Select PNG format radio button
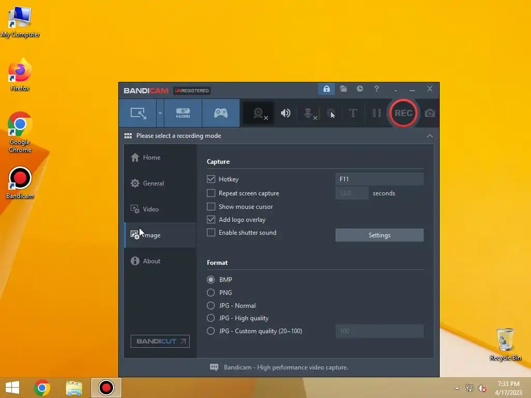 [211, 292]
